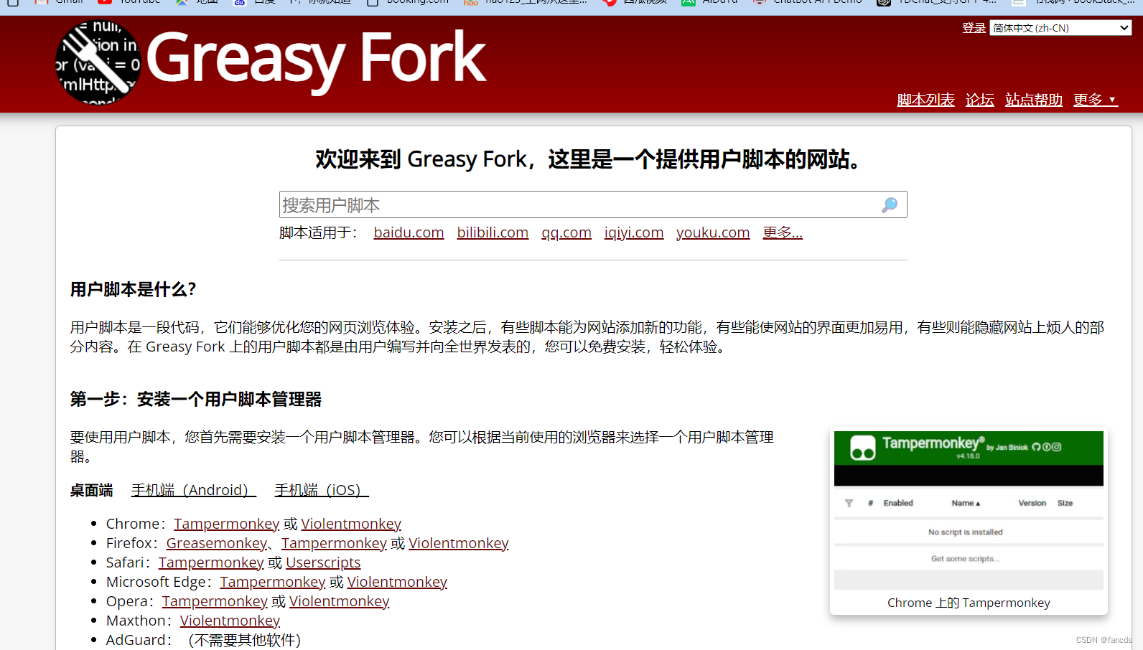The image size is (1143, 650).
Task: Open Greasemonkey link in Firefox row
Action: pos(216,543)
